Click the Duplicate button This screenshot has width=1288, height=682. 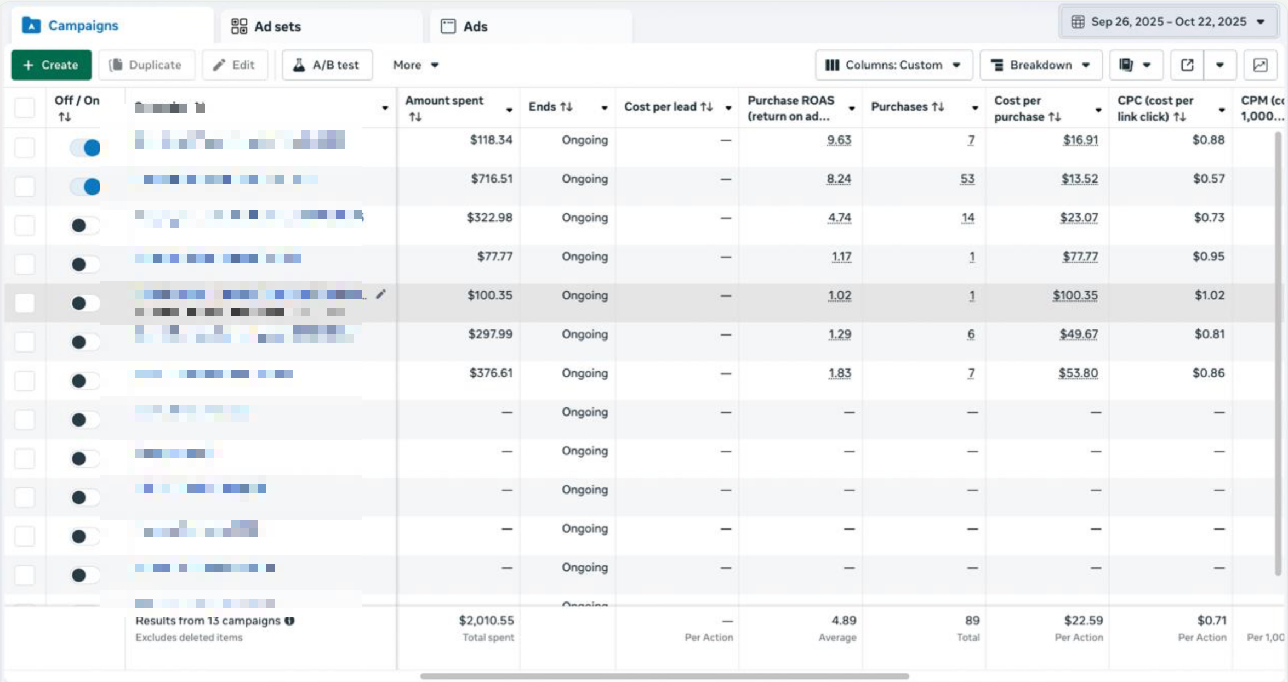pyautogui.click(x=146, y=65)
